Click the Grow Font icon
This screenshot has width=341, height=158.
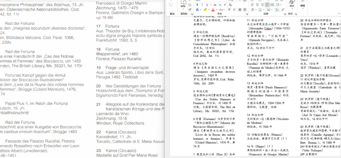(230, 9)
